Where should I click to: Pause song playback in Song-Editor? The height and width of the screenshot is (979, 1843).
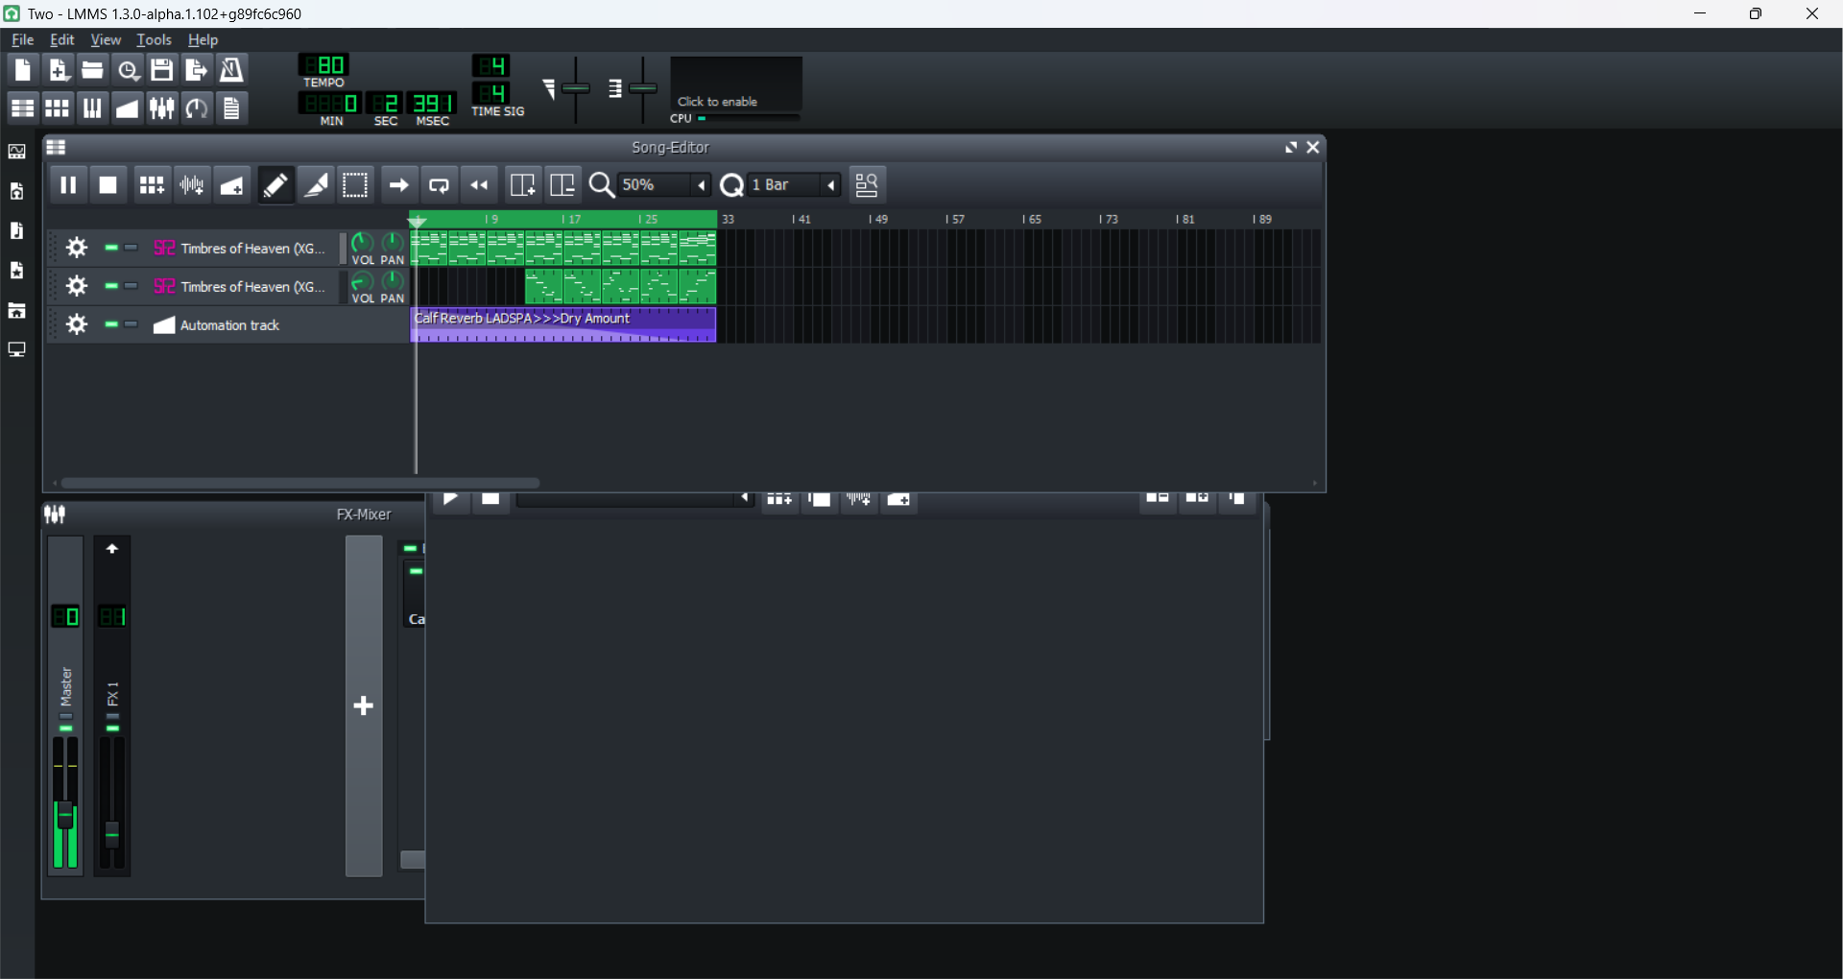pyautogui.click(x=68, y=185)
